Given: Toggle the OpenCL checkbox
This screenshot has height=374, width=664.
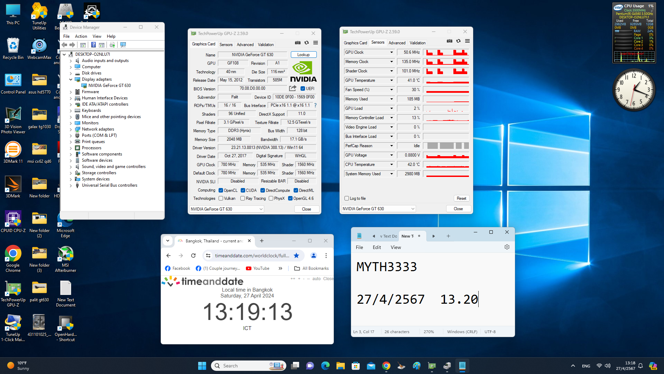Looking at the screenshot, I should click(221, 190).
